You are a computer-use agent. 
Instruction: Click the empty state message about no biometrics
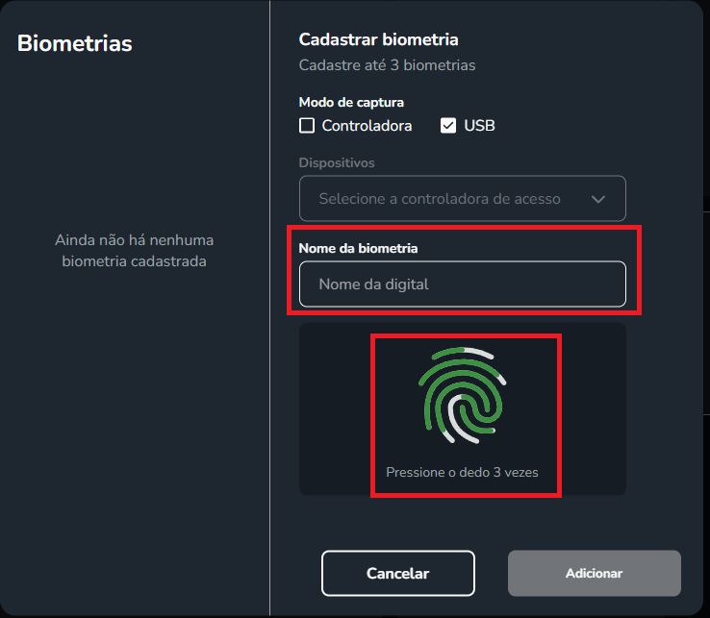134,251
